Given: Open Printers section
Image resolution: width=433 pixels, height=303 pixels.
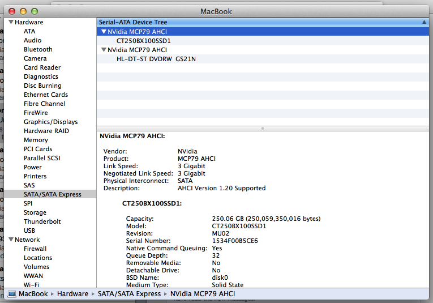Looking at the screenshot, I should click(x=35, y=176).
